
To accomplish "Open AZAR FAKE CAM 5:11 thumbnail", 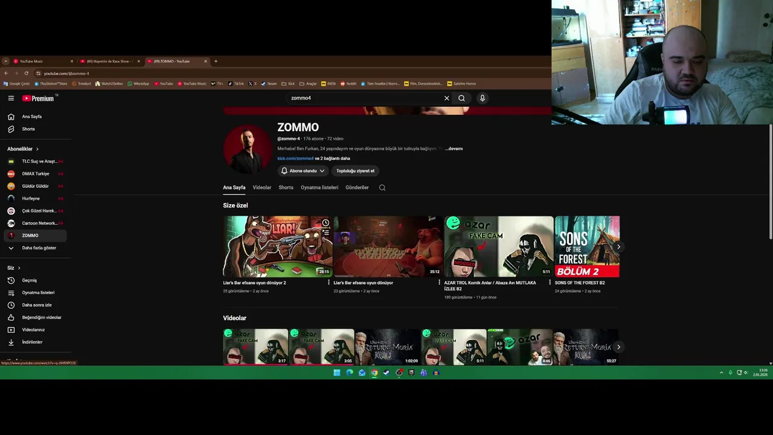I will click(x=499, y=246).
